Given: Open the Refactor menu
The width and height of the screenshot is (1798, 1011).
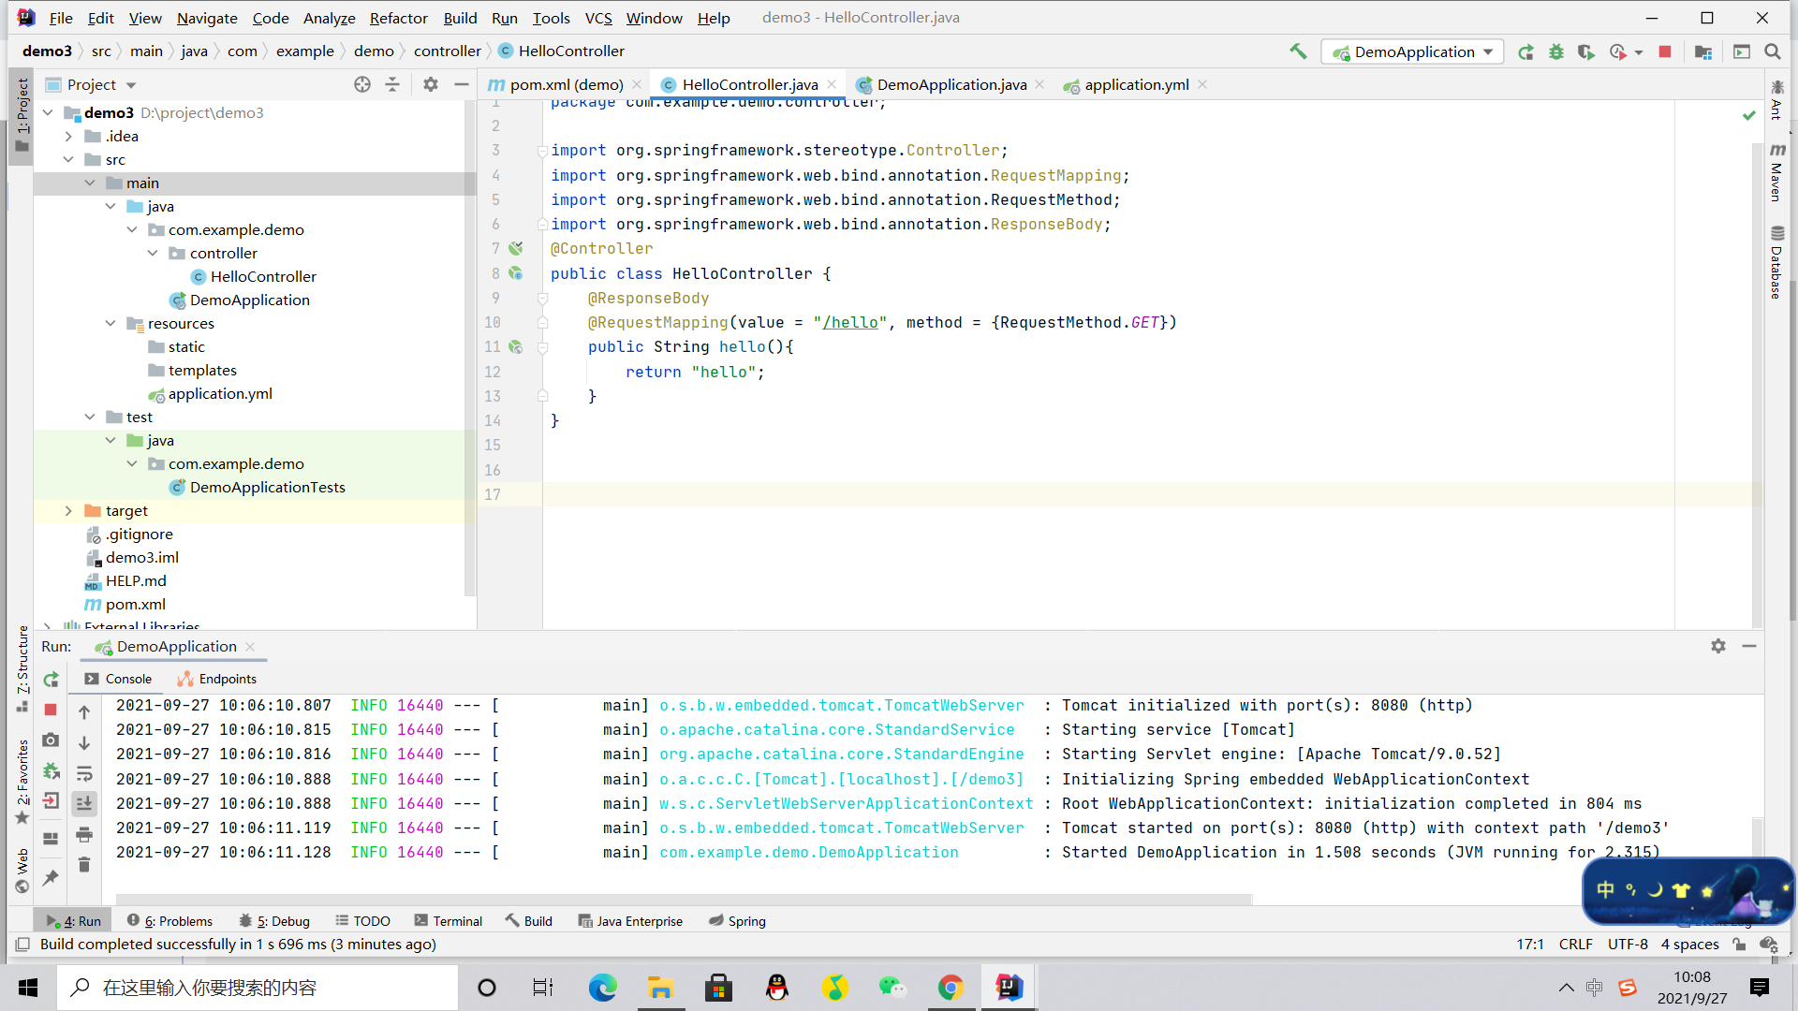Looking at the screenshot, I should coord(398,18).
